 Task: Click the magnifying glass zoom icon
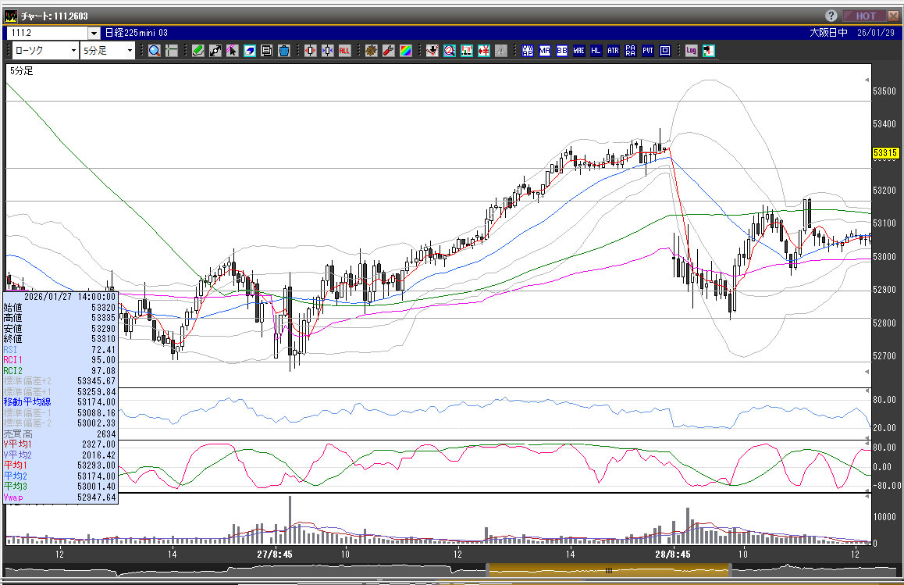point(154,51)
